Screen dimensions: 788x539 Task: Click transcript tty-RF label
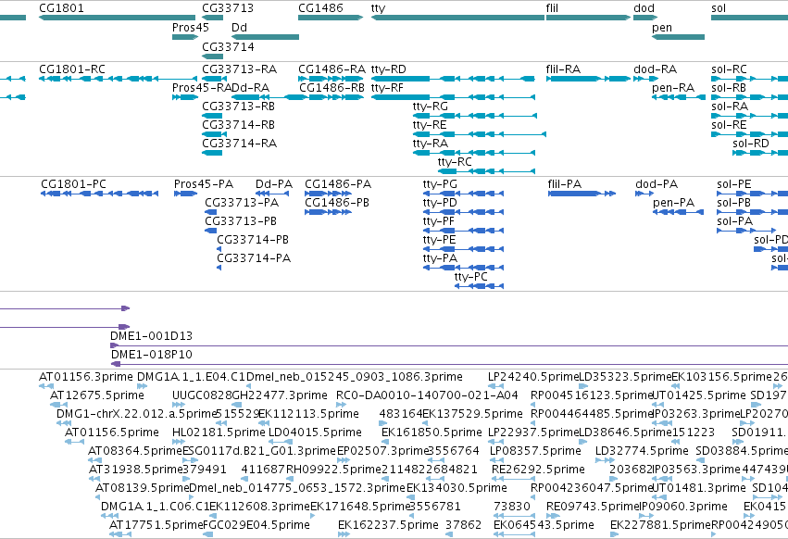pos(387,87)
